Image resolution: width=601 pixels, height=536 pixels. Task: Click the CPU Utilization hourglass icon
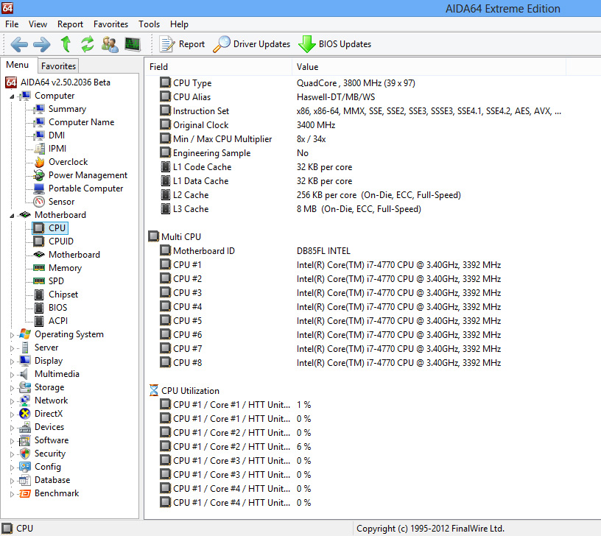154,390
